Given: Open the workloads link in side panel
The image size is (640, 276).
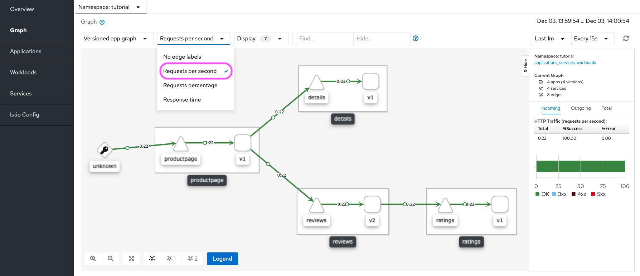Looking at the screenshot, I should click(x=586, y=63).
